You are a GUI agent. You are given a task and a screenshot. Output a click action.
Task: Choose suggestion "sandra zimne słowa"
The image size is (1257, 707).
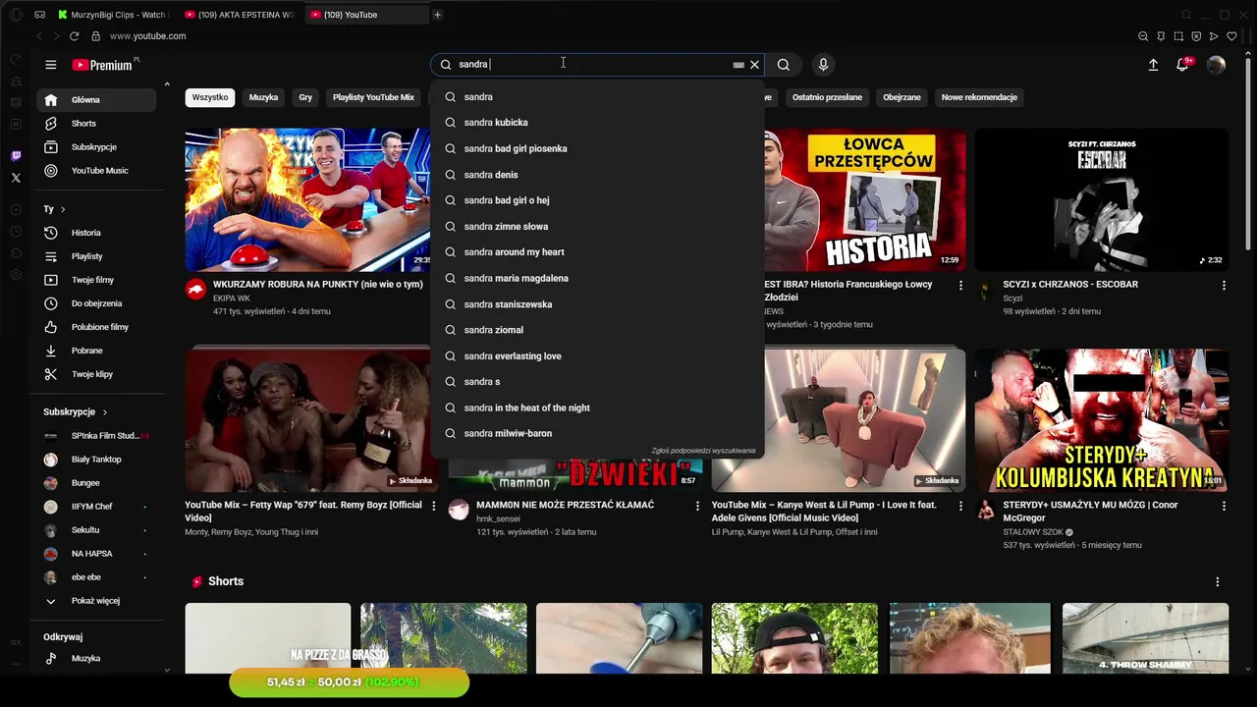tap(597, 227)
